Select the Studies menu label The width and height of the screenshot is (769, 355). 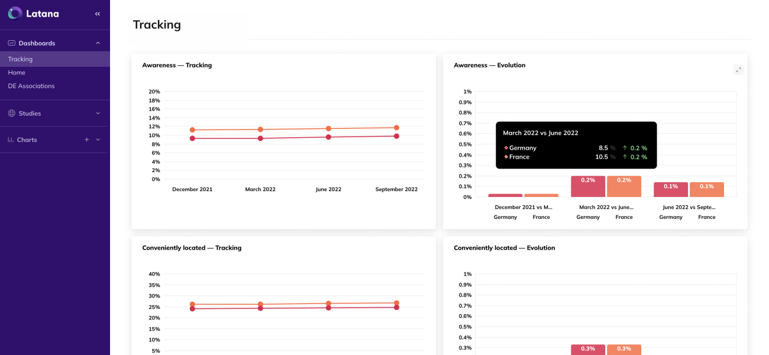coord(30,113)
